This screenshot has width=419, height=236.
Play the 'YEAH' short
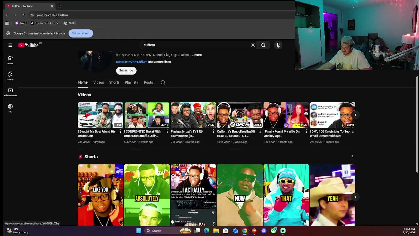(333, 195)
